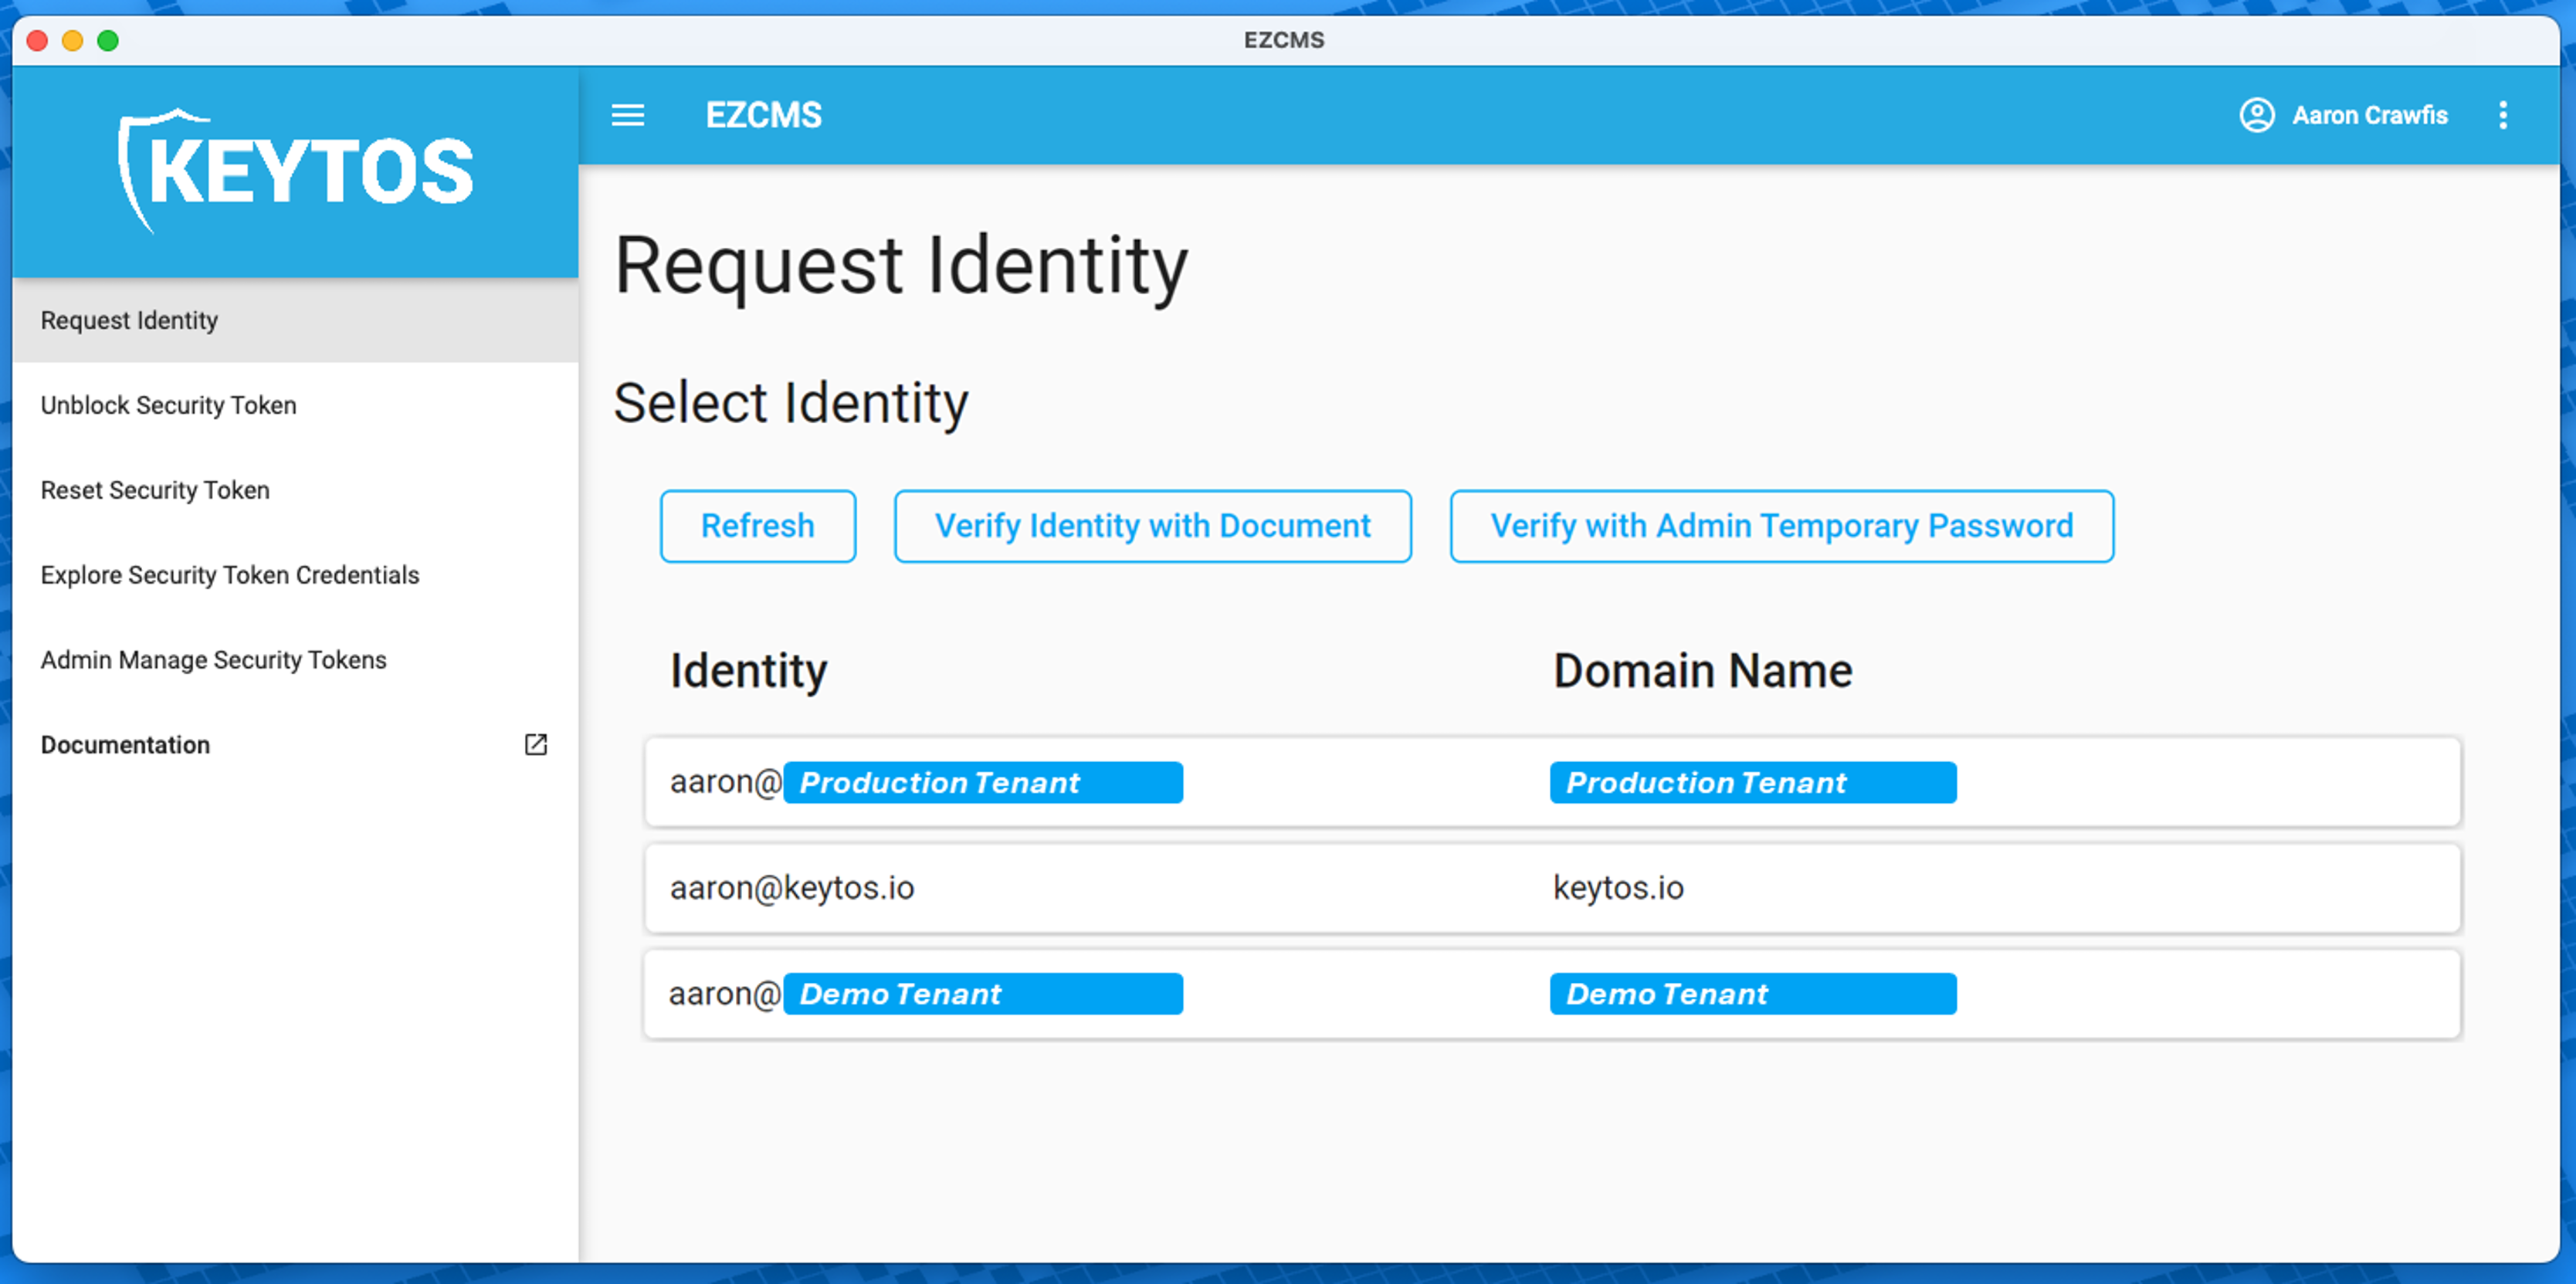This screenshot has height=1284, width=2576.
Task: Select Request Identity in the sidebar
Action: 129,320
